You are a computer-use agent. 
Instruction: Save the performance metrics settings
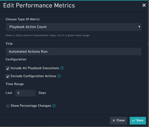pos(138,121)
